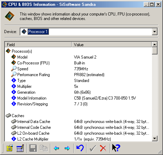
Task: Click the report editor icon with pencil
Action: tap(20, 148)
